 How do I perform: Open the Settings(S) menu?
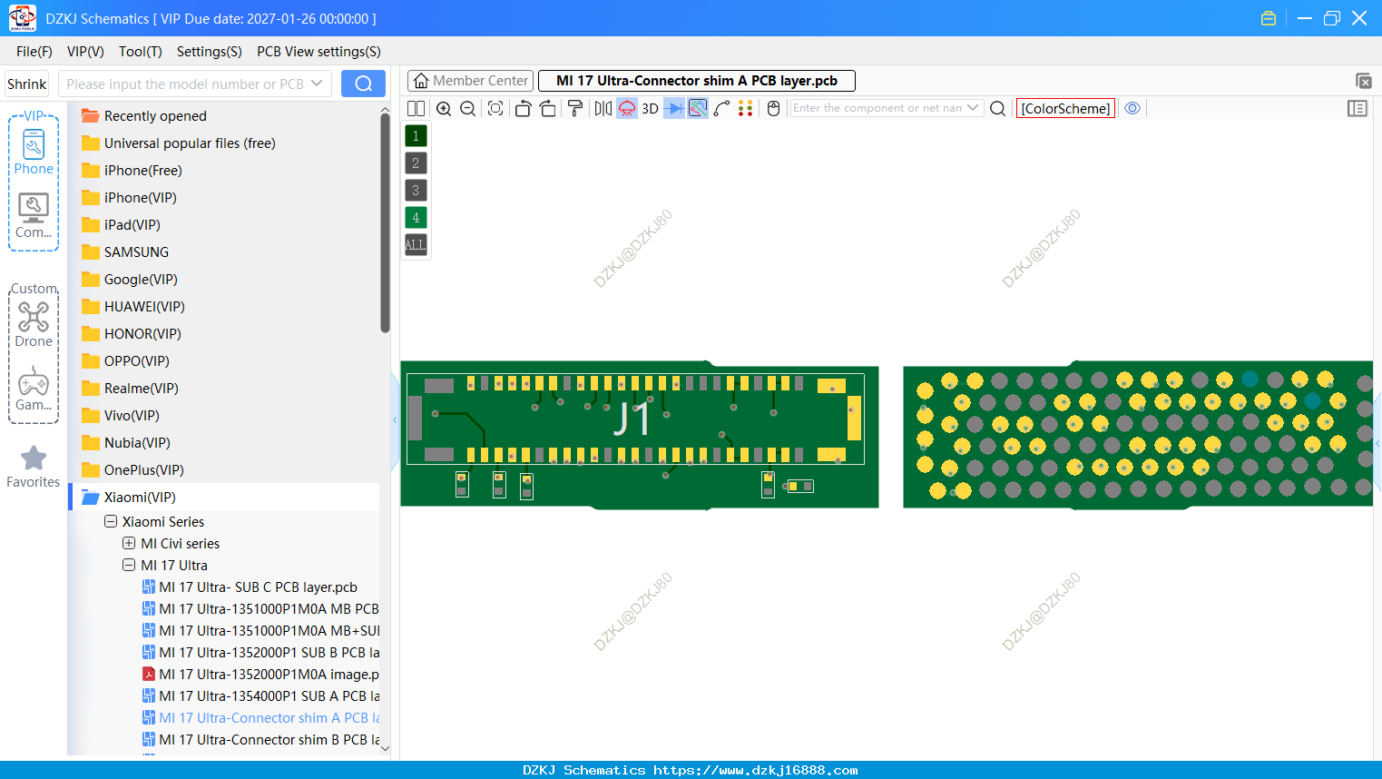coord(210,52)
